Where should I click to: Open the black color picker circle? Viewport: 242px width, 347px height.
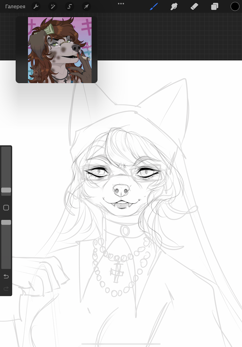coord(235,6)
